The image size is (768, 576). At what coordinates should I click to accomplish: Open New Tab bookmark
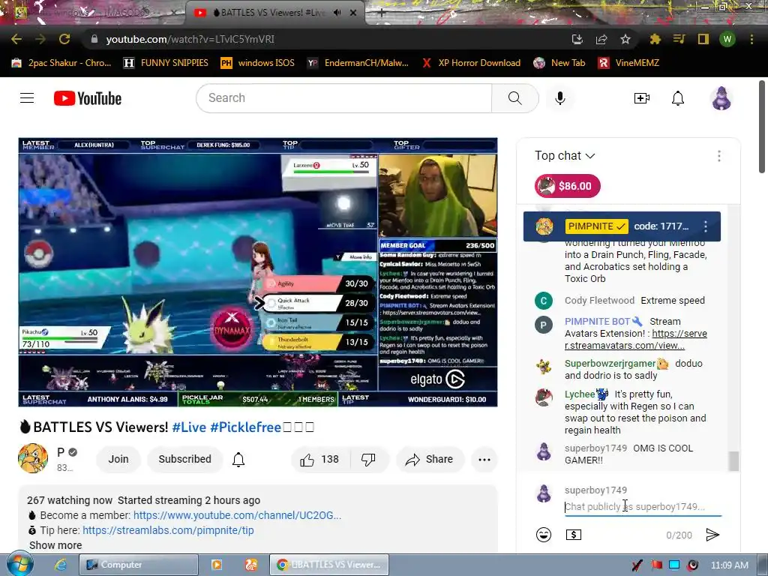(559, 63)
